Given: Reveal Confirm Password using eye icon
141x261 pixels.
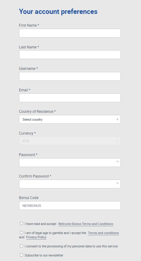Looking at the screenshot, I should 117,183.
